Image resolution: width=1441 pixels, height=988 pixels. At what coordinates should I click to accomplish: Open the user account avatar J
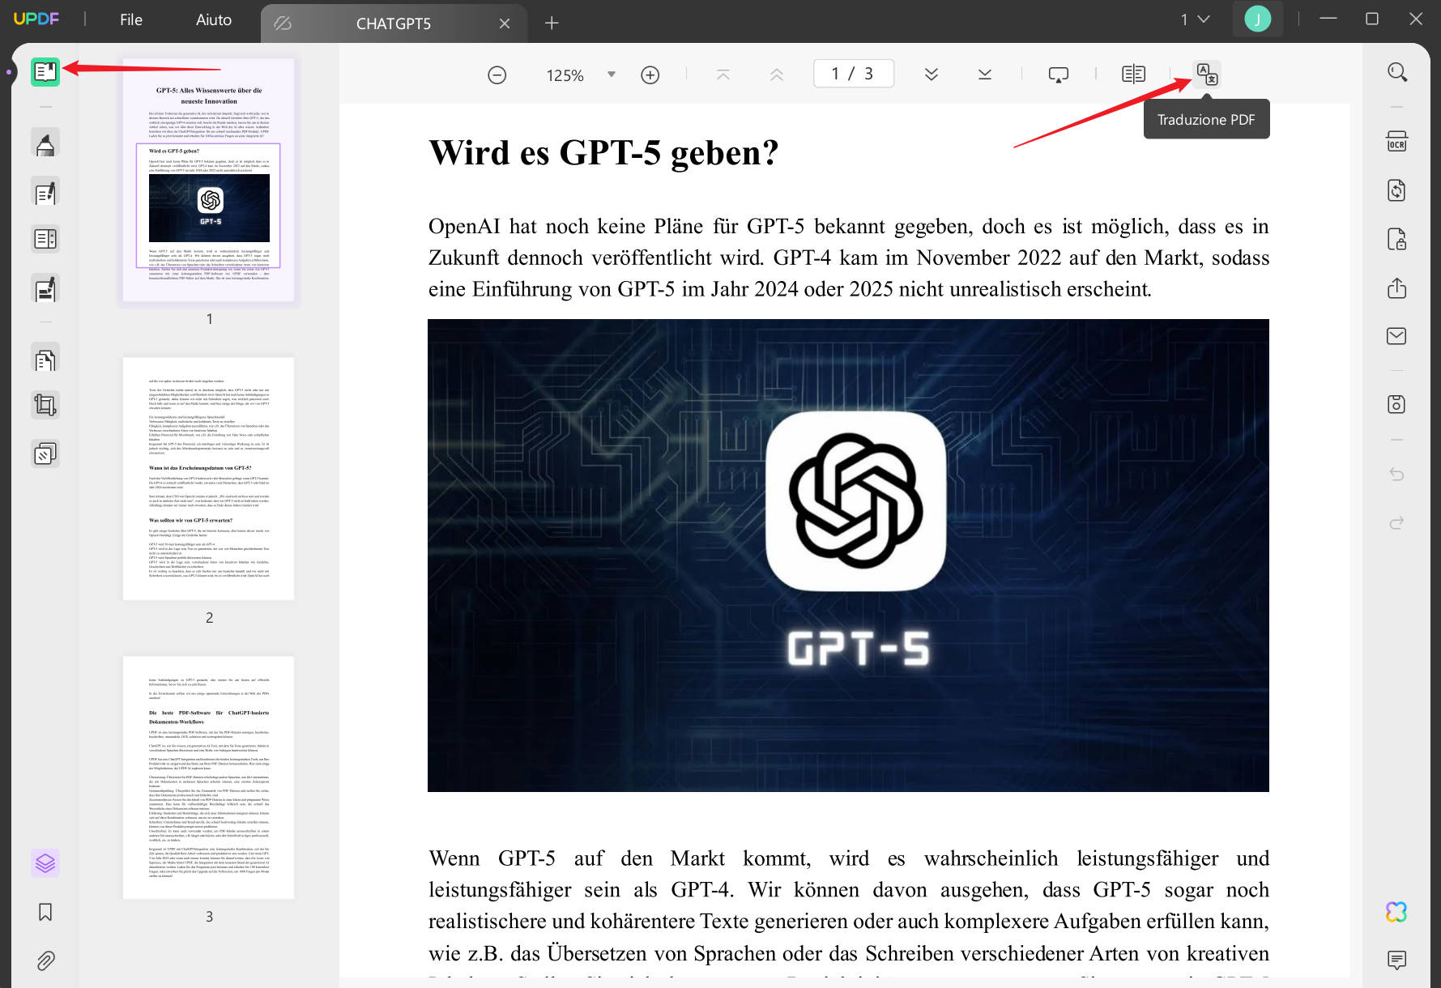1258,19
